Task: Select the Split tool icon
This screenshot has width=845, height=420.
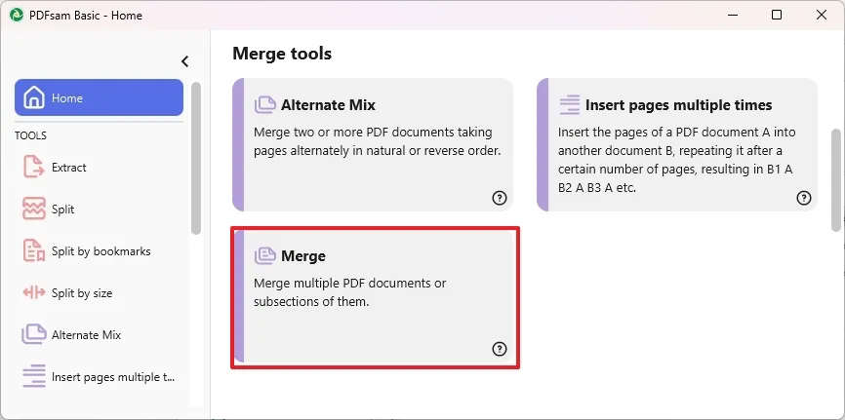Action: [34, 210]
